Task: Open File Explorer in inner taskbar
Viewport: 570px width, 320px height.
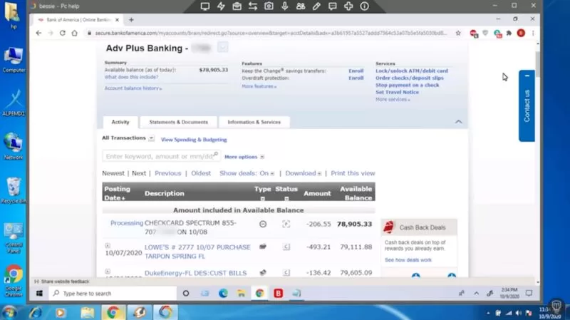Action: pyautogui.click(x=242, y=294)
